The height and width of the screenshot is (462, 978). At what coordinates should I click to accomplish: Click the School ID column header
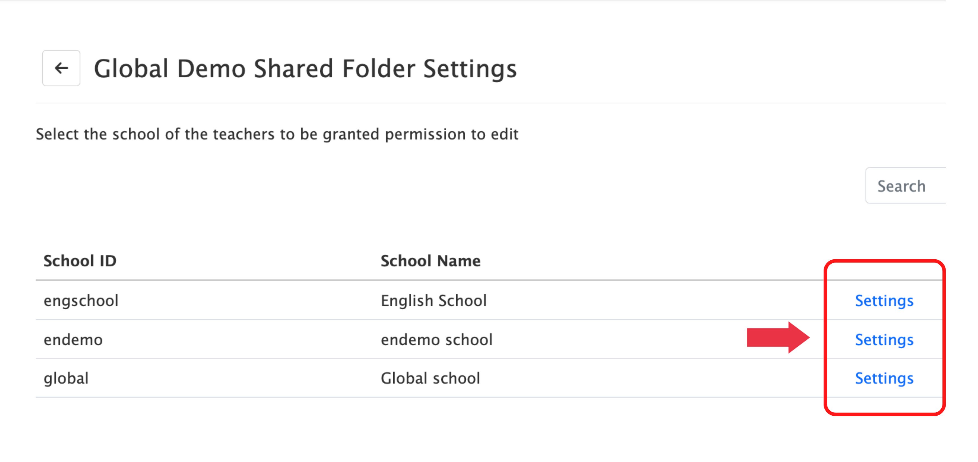pyautogui.click(x=80, y=261)
